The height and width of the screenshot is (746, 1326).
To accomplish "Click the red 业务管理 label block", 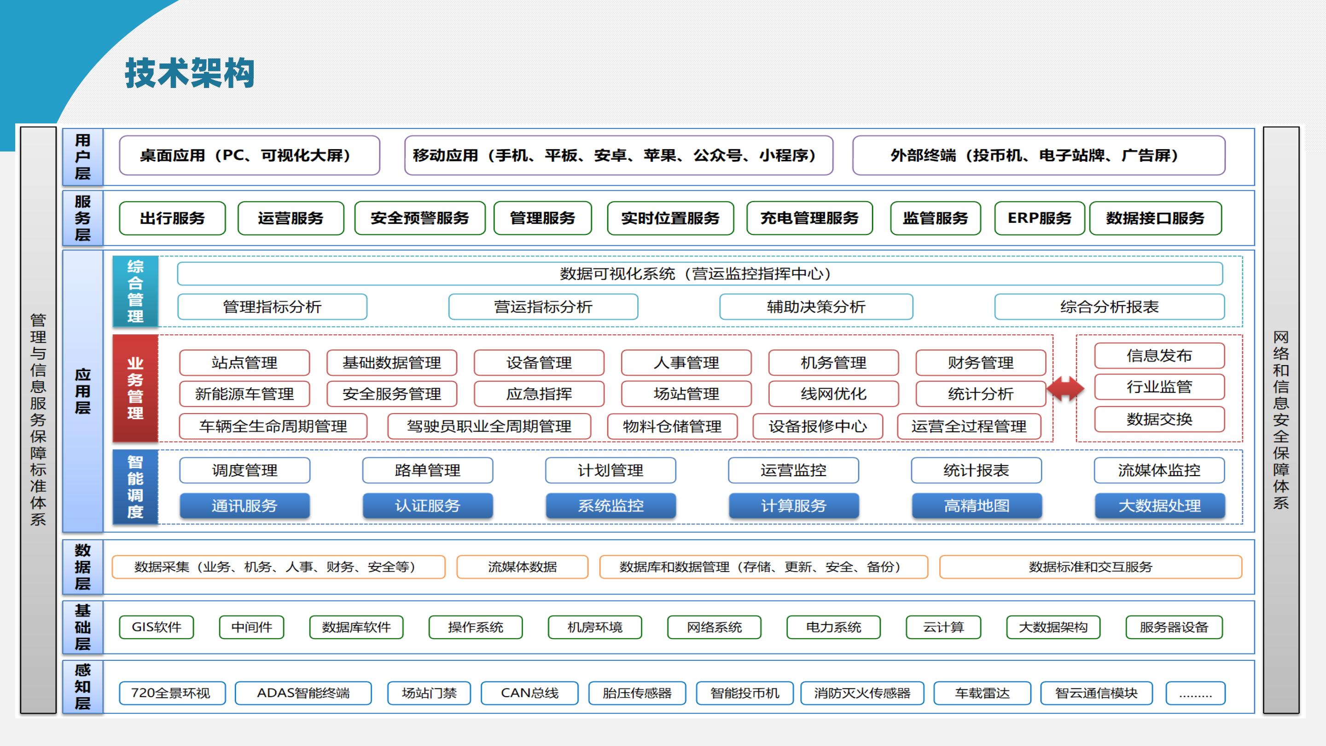I will [135, 389].
